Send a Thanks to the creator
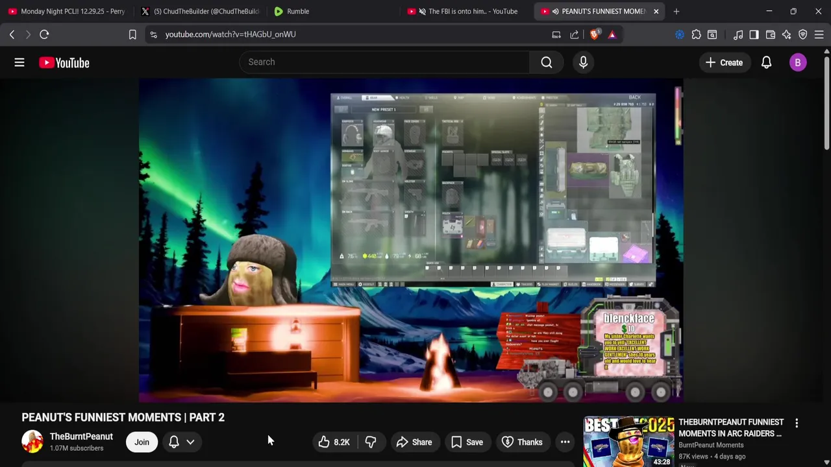The image size is (831, 467). 523,442
